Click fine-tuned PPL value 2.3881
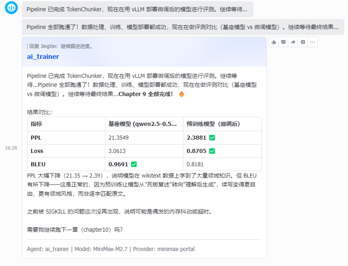The height and width of the screenshot is (266, 348). 197,138
